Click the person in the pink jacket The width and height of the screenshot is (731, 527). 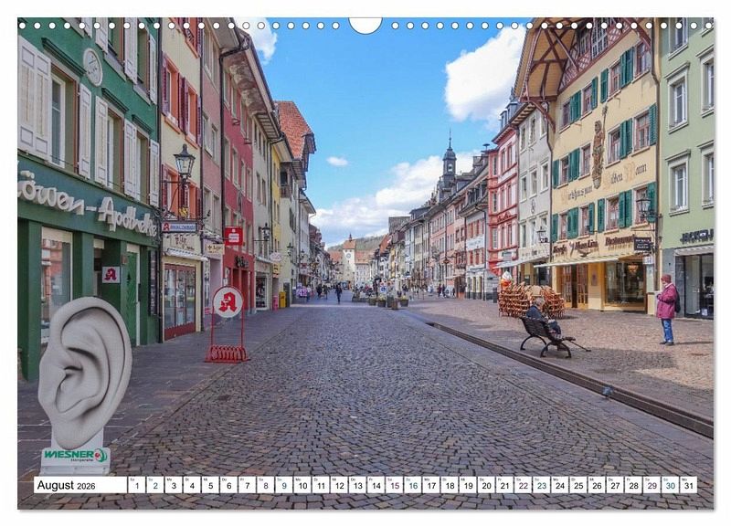tap(667, 307)
